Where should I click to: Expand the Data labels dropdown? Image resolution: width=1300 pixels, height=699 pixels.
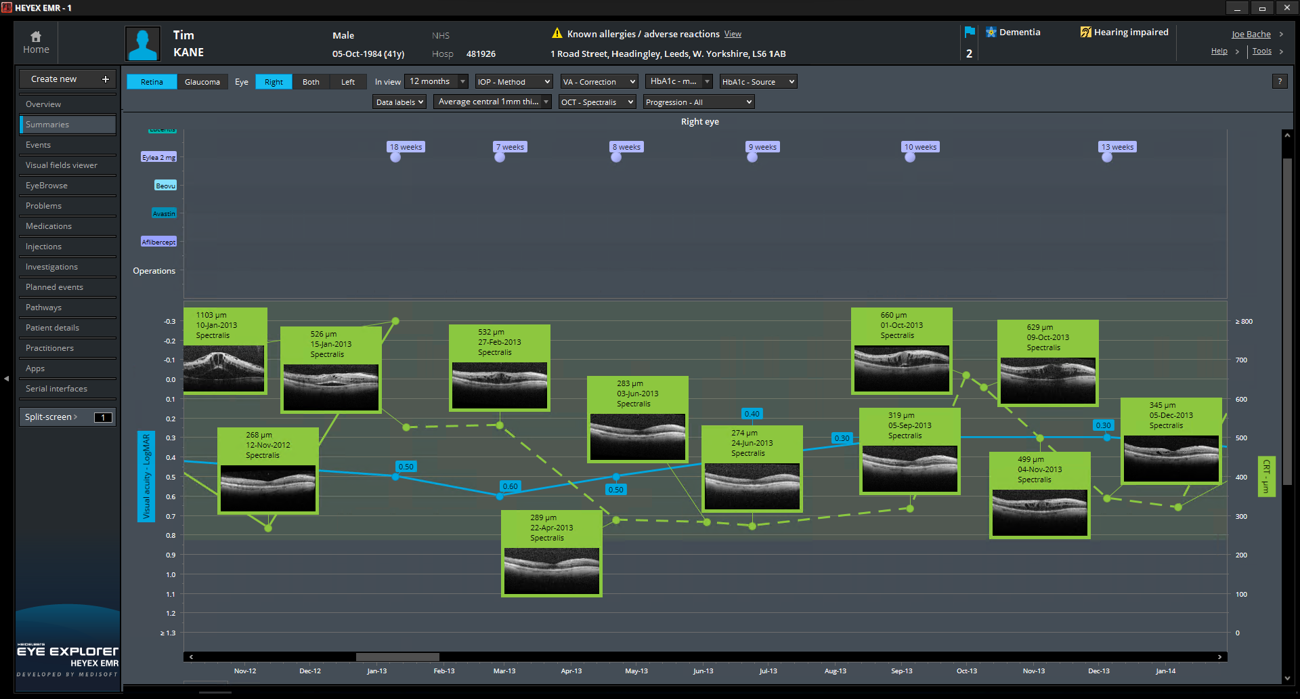tap(399, 102)
